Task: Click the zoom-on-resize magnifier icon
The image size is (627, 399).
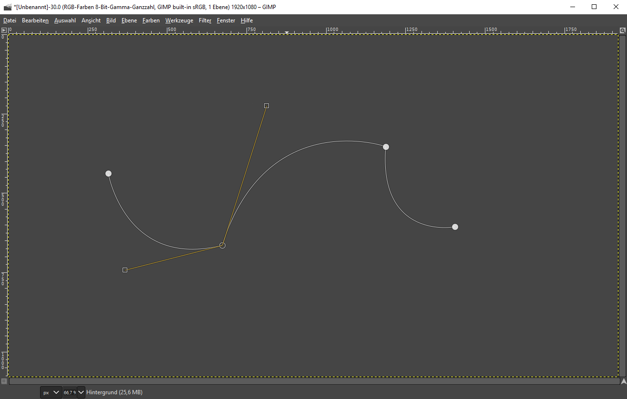Action: [x=623, y=30]
